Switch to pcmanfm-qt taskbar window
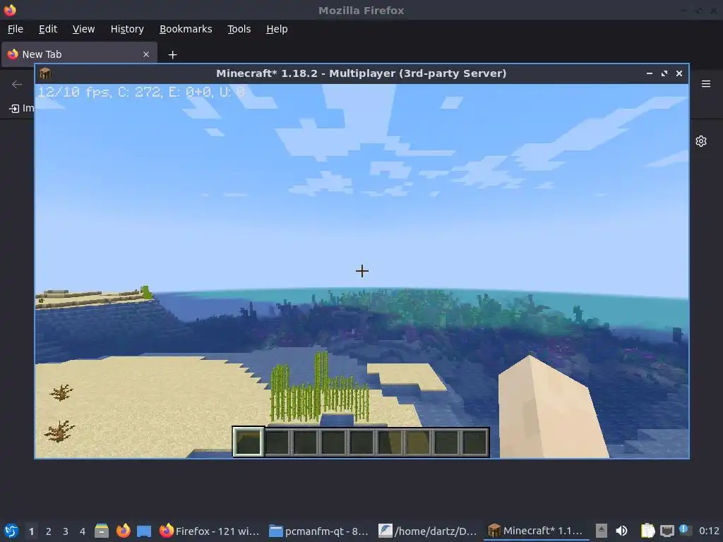The height and width of the screenshot is (542, 723). tap(318, 531)
